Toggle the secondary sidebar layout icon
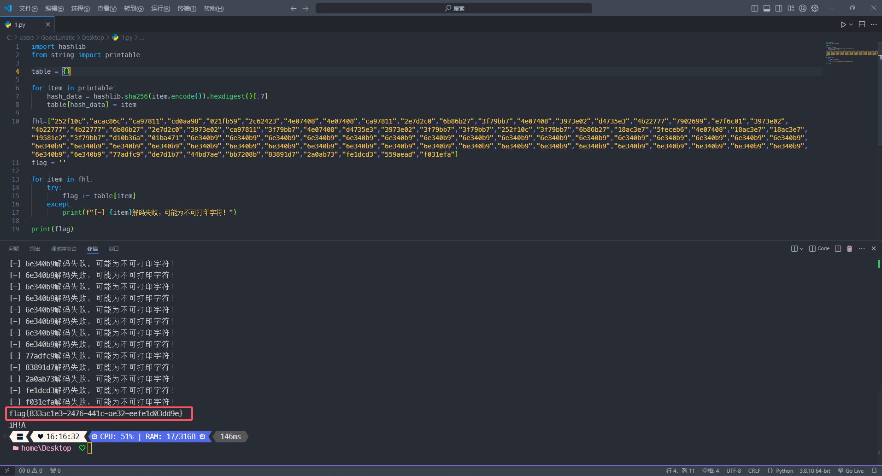The image size is (882, 476). (779, 8)
